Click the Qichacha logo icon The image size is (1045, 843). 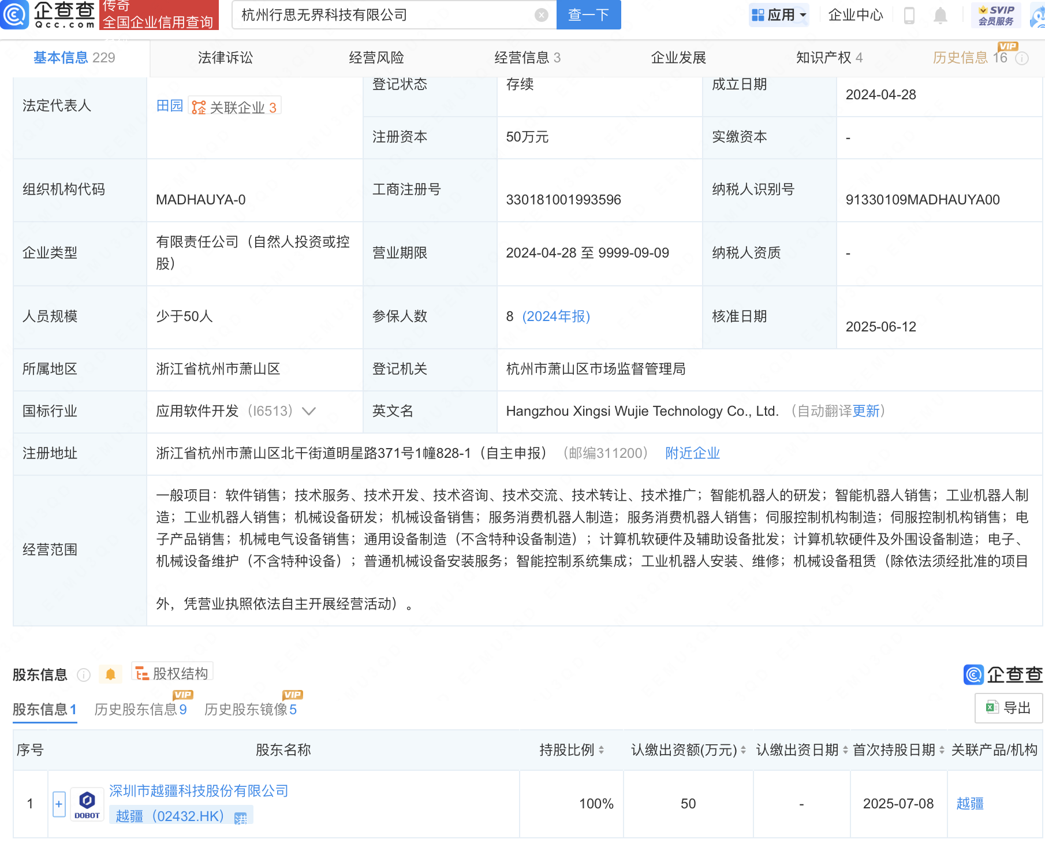tap(14, 14)
